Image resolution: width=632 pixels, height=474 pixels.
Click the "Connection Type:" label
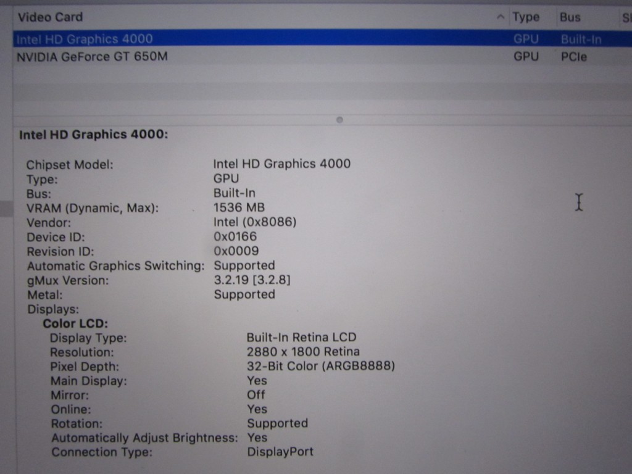pyautogui.click(x=102, y=452)
